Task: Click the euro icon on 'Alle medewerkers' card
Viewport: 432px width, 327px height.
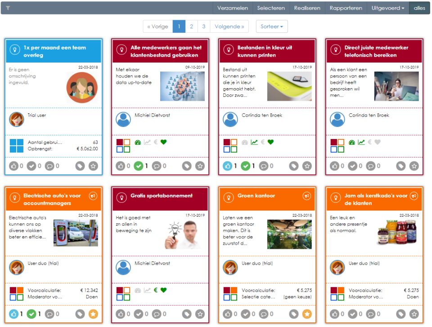Action: point(155,142)
